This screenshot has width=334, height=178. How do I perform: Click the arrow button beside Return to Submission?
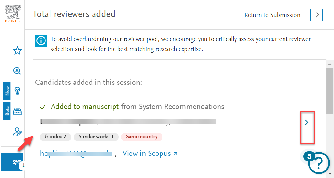(316, 15)
